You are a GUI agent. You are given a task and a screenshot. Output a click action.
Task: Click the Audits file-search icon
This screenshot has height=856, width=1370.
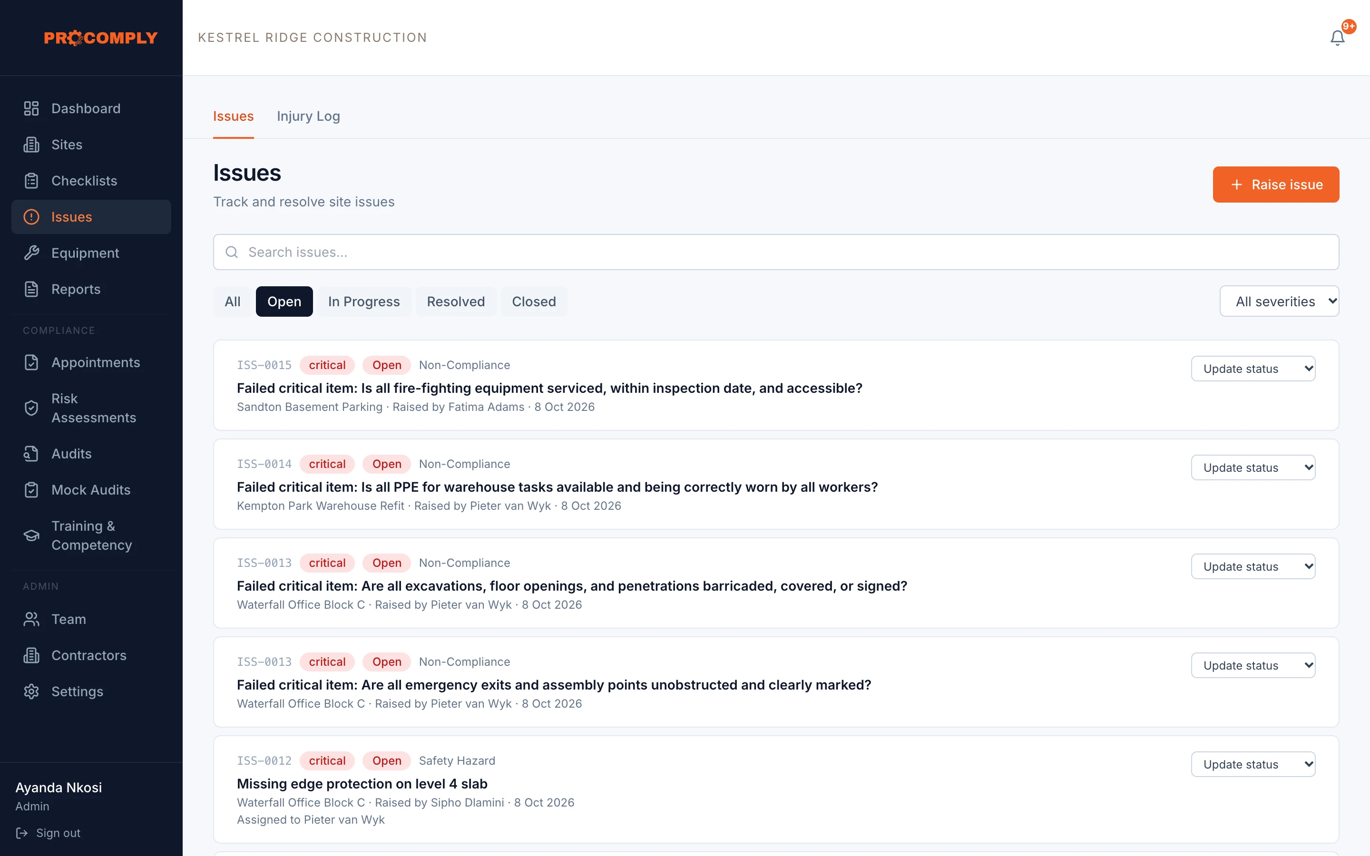coord(31,454)
